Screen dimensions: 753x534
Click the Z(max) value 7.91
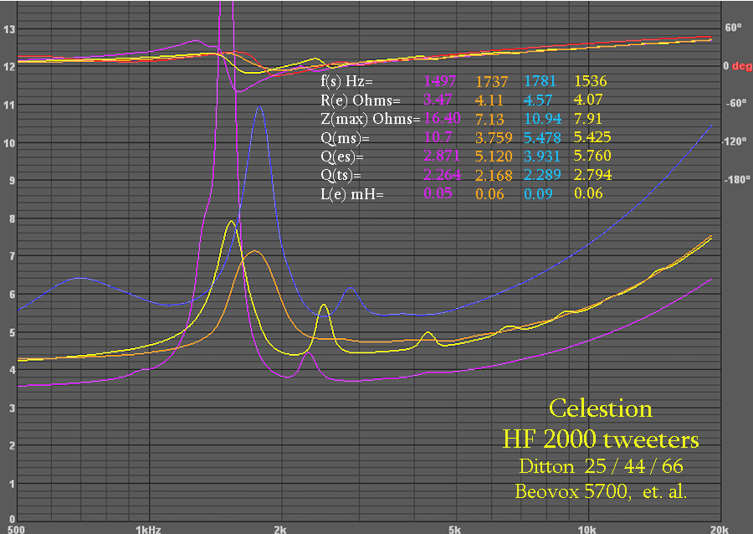[588, 118]
